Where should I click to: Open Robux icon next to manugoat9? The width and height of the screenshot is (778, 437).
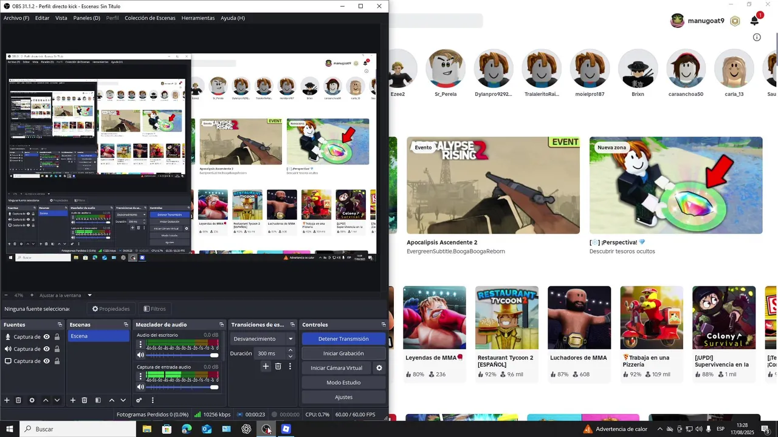pyautogui.click(x=735, y=21)
